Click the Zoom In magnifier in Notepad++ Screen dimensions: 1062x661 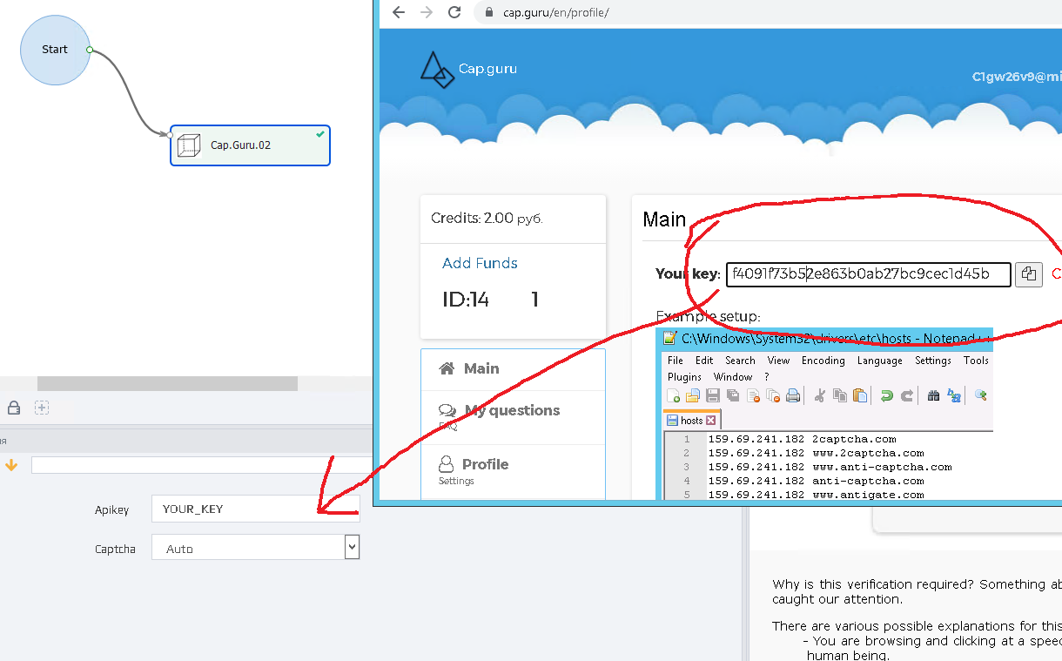(981, 396)
